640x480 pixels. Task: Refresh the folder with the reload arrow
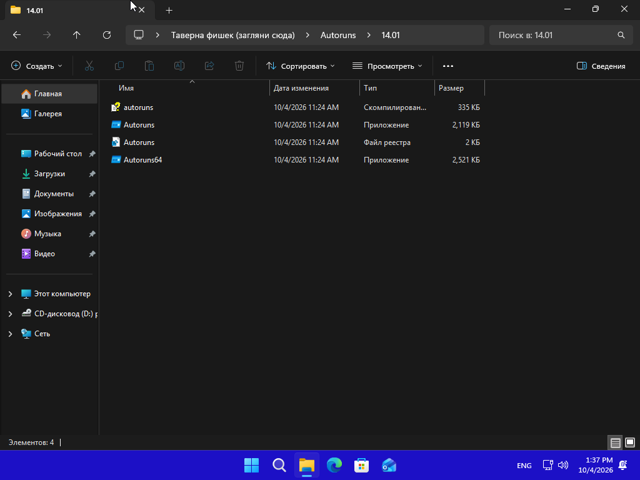pos(107,35)
